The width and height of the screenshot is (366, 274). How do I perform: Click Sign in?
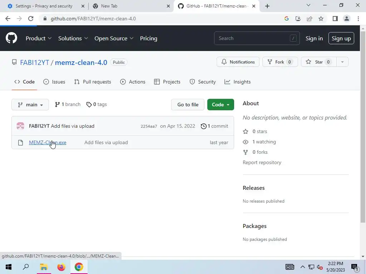click(x=314, y=39)
